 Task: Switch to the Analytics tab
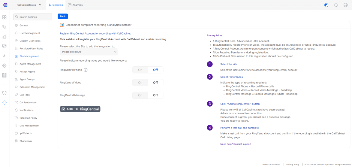pos(75,5)
